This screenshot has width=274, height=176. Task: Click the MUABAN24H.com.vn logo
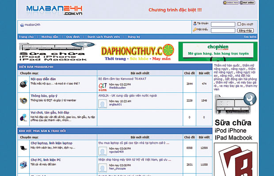[54, 10]
